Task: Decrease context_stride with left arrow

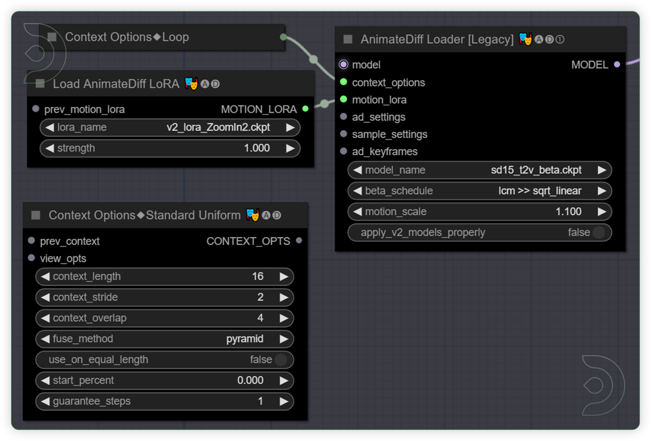Action: (x=45, y=297)
